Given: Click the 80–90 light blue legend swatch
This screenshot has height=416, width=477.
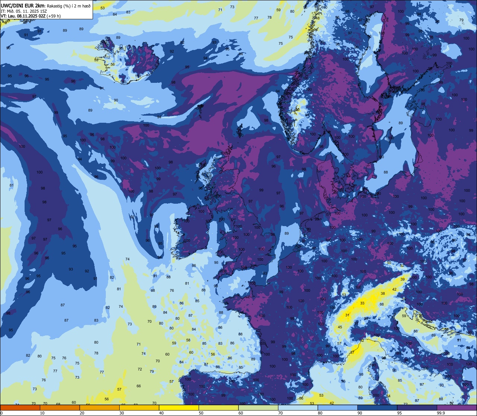Looking at the screenshot, I should pos(338,407).
